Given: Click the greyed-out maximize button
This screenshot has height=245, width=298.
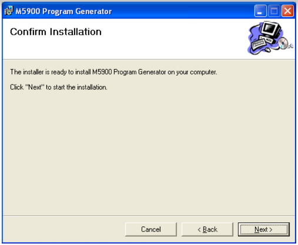Looking at the screenshot, I should [274, 11].
